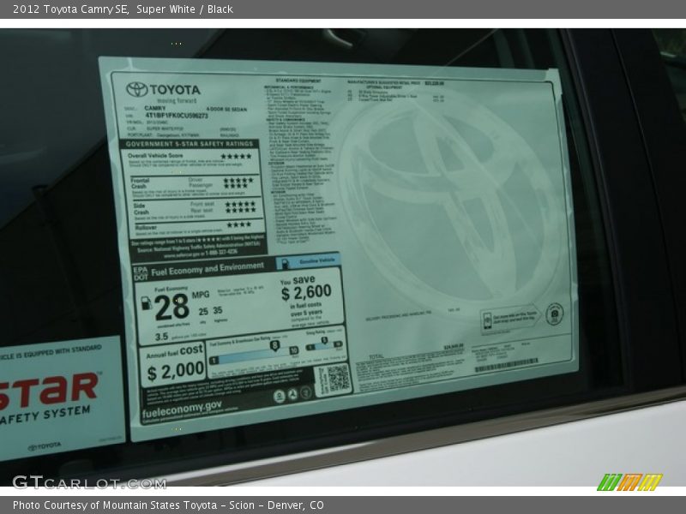The height and width of the screenshot is (514, 686).
Task: Click the Government 5-Star Safety Ratings header
Action: tap(190, 144)
